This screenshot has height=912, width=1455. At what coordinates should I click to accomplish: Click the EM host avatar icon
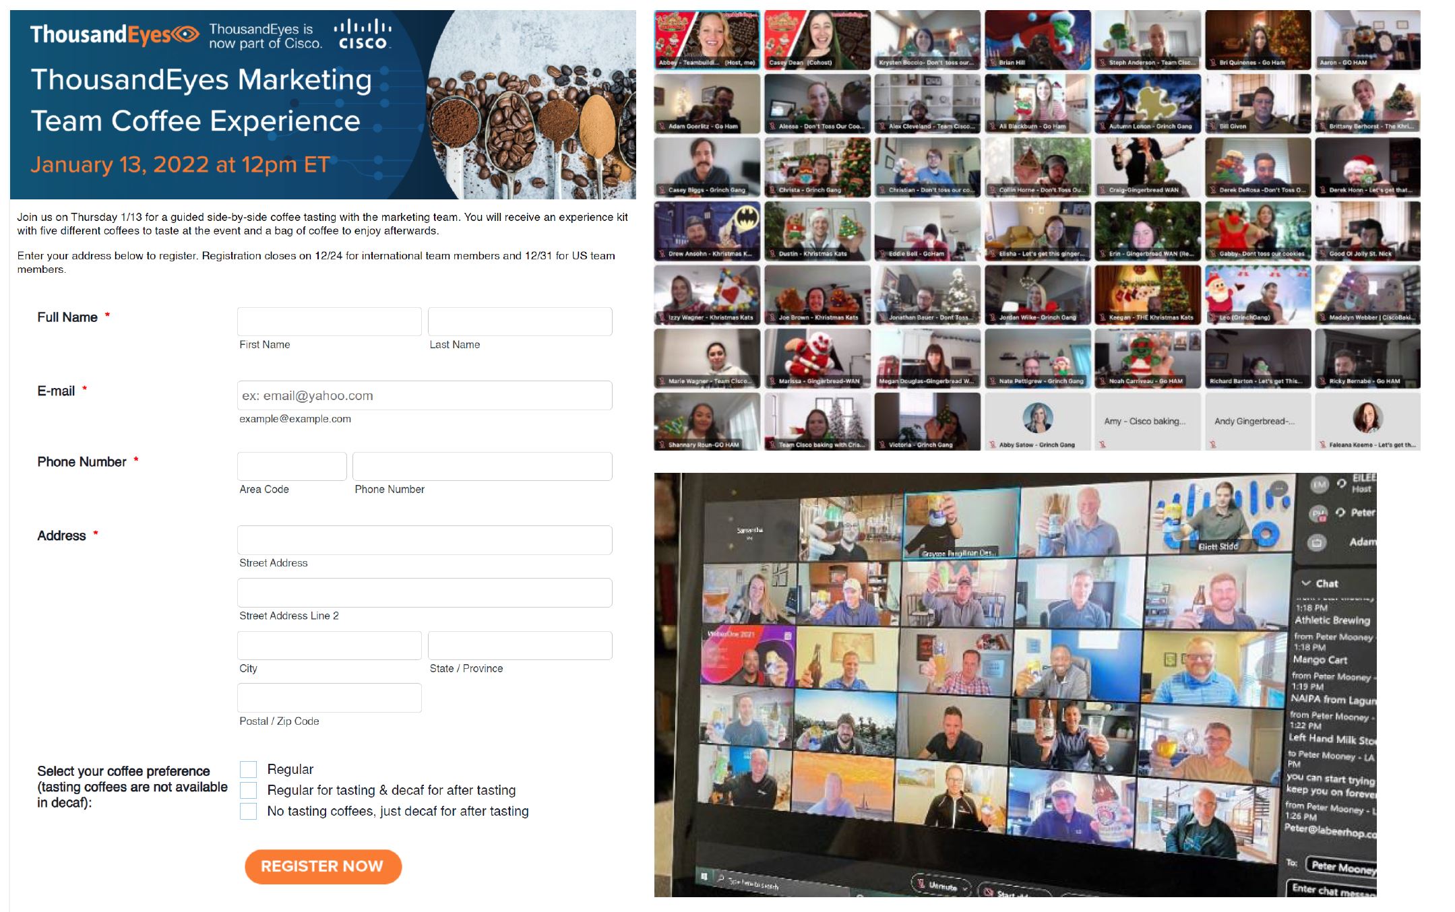point(1319,484)
